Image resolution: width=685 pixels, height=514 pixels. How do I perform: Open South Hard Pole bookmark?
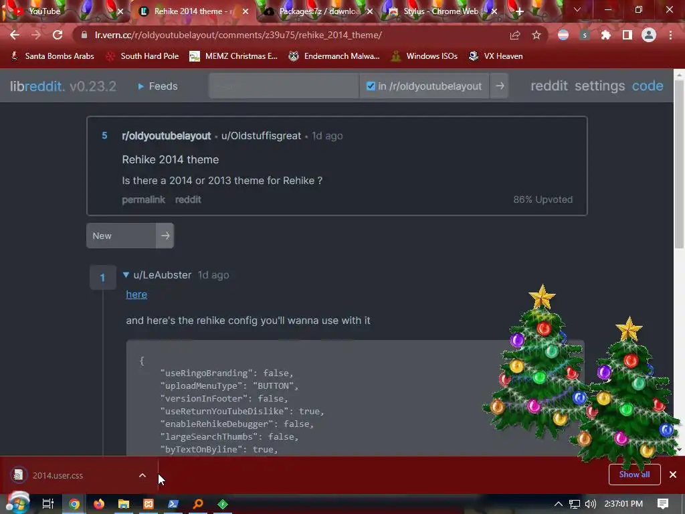click(142, 56)
